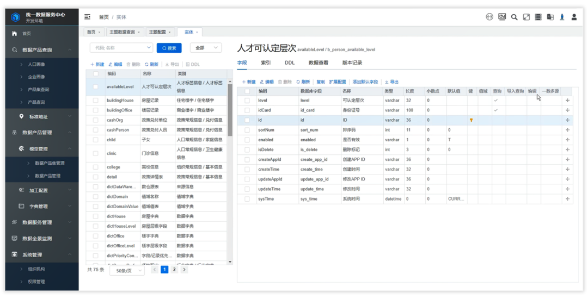Image resolution: width=588 pixels, height=299 pixels.
Task: Check the cashOrg row checkbox
Action: [96, 120]
